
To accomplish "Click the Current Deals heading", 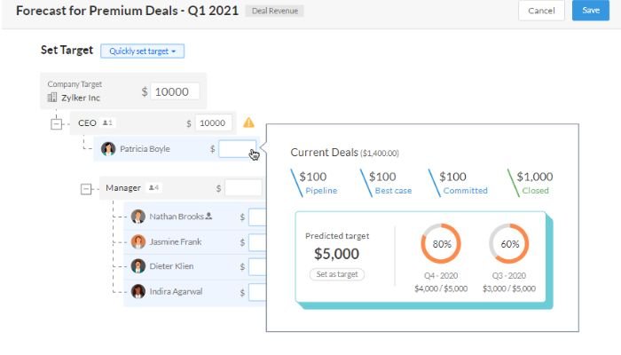I will 325,153.
